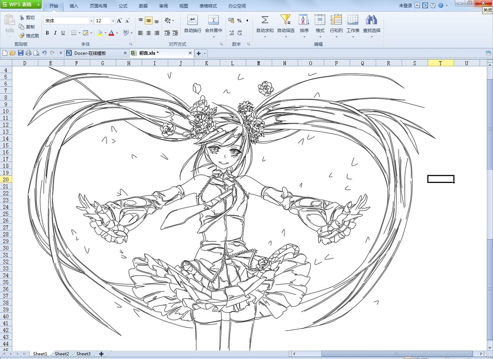Increase decimal places in number group

coord(231,33)
